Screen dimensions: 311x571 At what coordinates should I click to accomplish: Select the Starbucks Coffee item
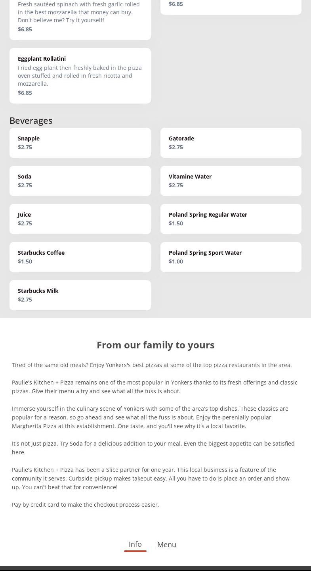[80, 257]
